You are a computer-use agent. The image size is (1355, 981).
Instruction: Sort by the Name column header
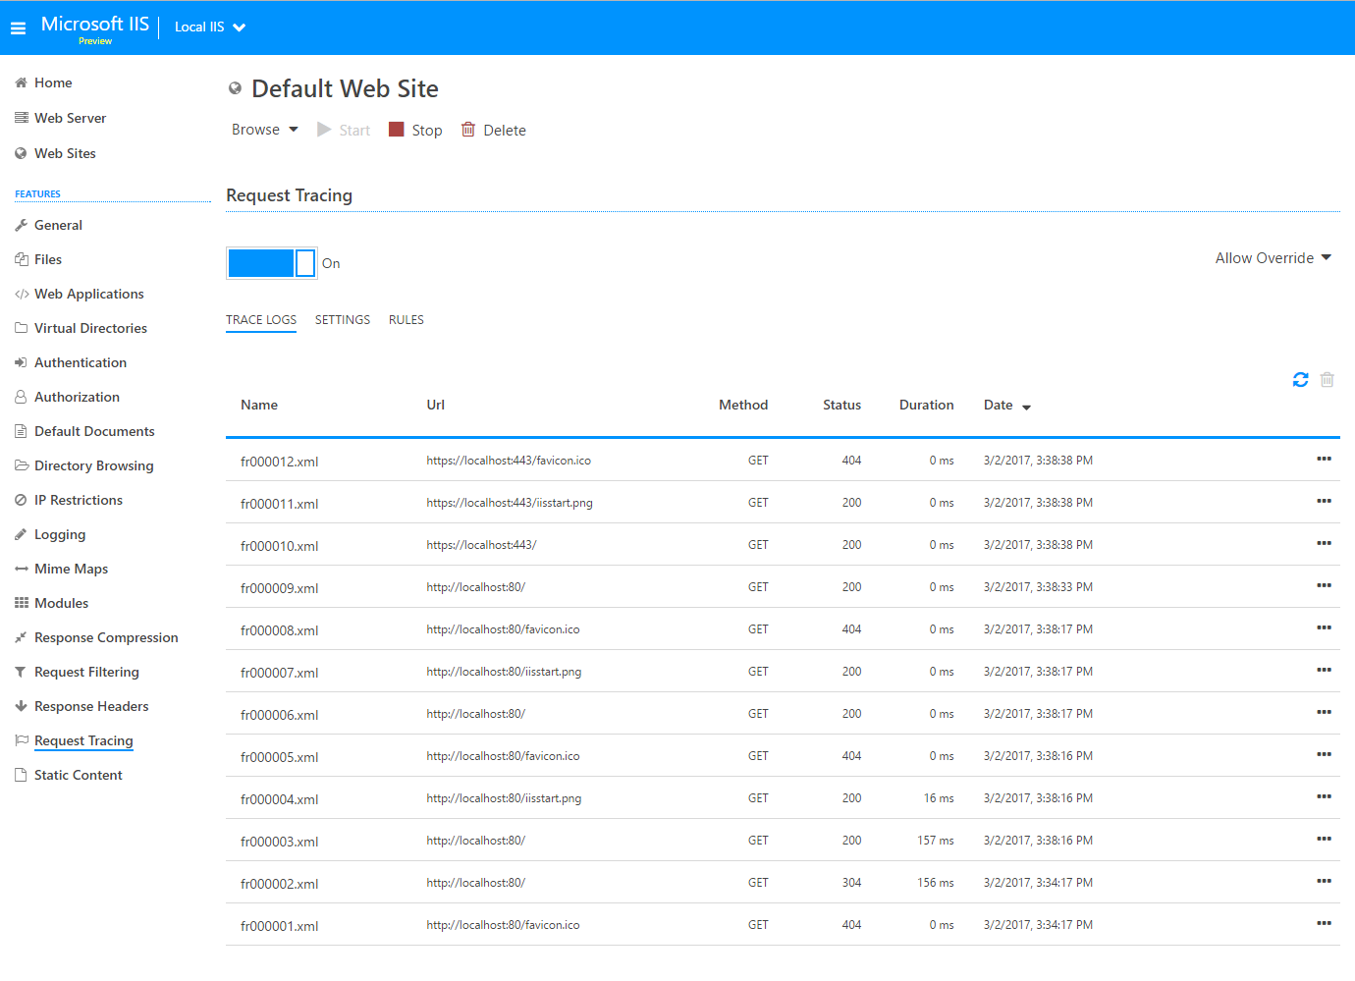click(259, 405)
